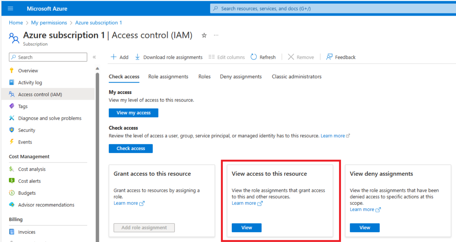Open the hamburger portal menu

10,9
